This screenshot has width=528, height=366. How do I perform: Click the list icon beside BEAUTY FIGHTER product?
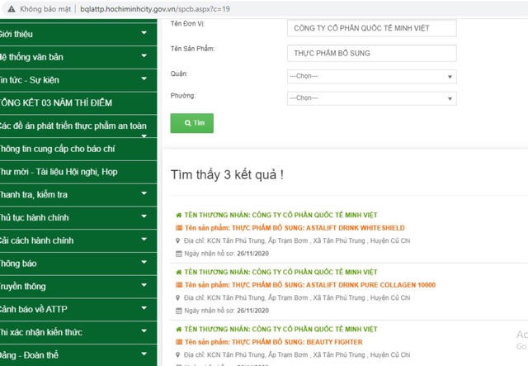(x=179, y=342)
